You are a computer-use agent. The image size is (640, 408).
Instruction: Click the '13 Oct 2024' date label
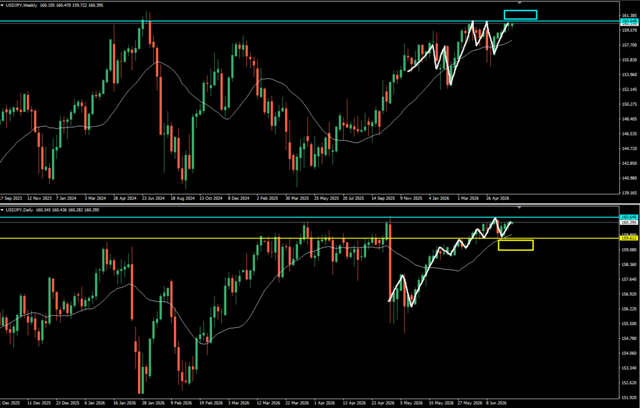tap(211, 198)
